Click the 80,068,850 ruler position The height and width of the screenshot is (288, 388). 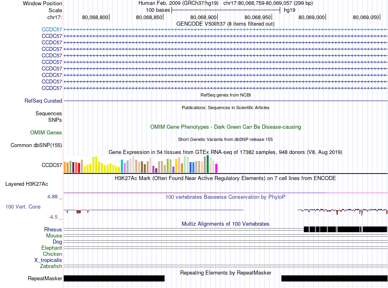click(x=149, y=17)
